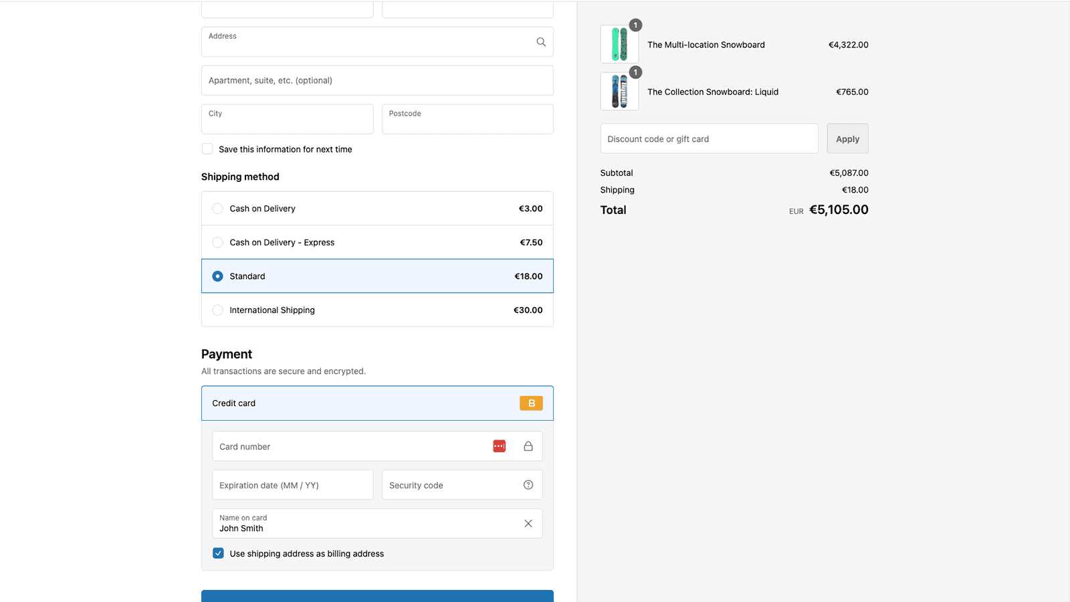Click the orange B credit card badge

pos(531,403)
